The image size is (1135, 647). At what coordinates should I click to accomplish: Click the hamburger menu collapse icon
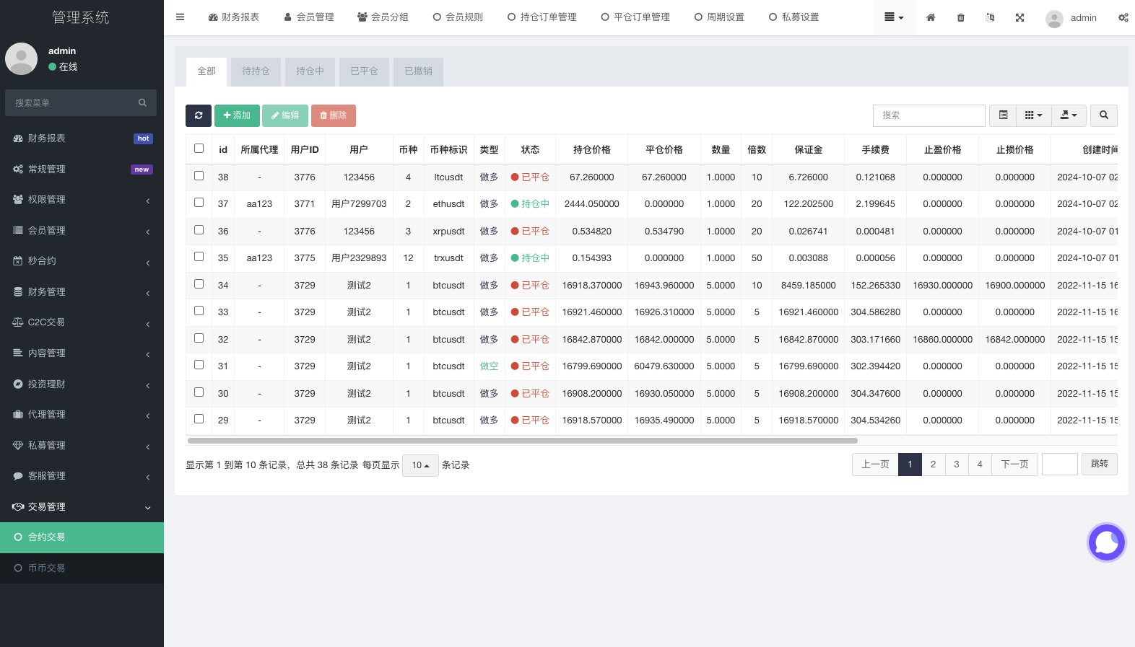pos(181,17)
